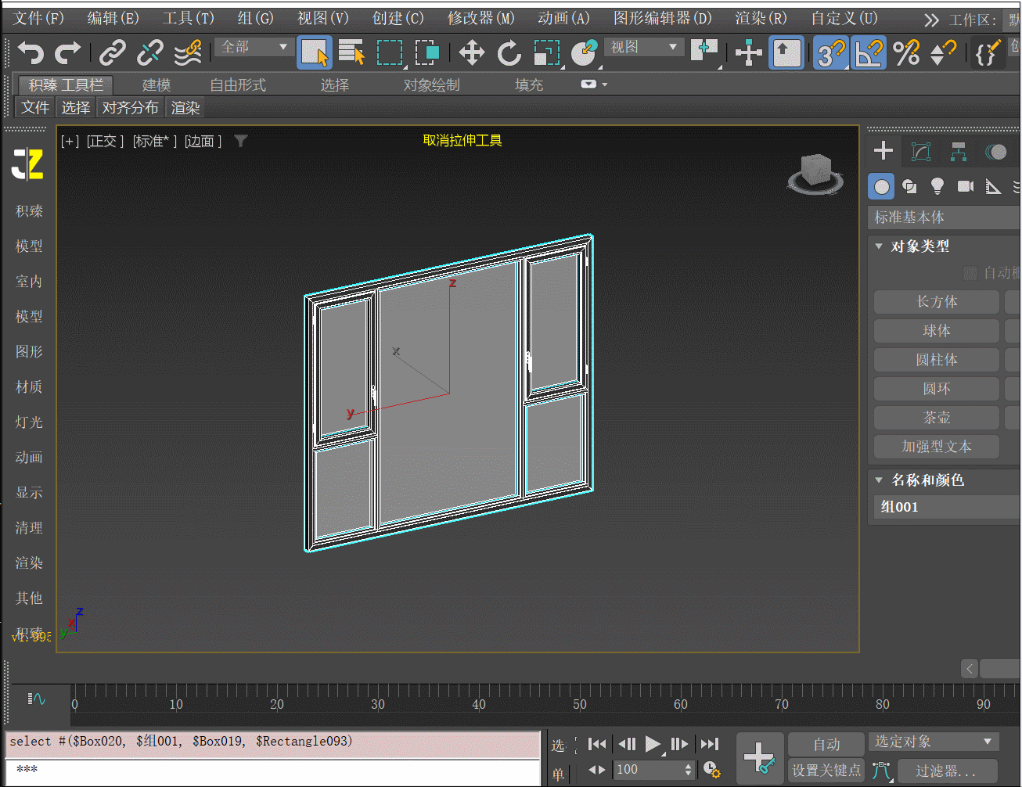Activate the Select Object arrow tool
The image size is (1022, 787).
click(x=315, y=53)
